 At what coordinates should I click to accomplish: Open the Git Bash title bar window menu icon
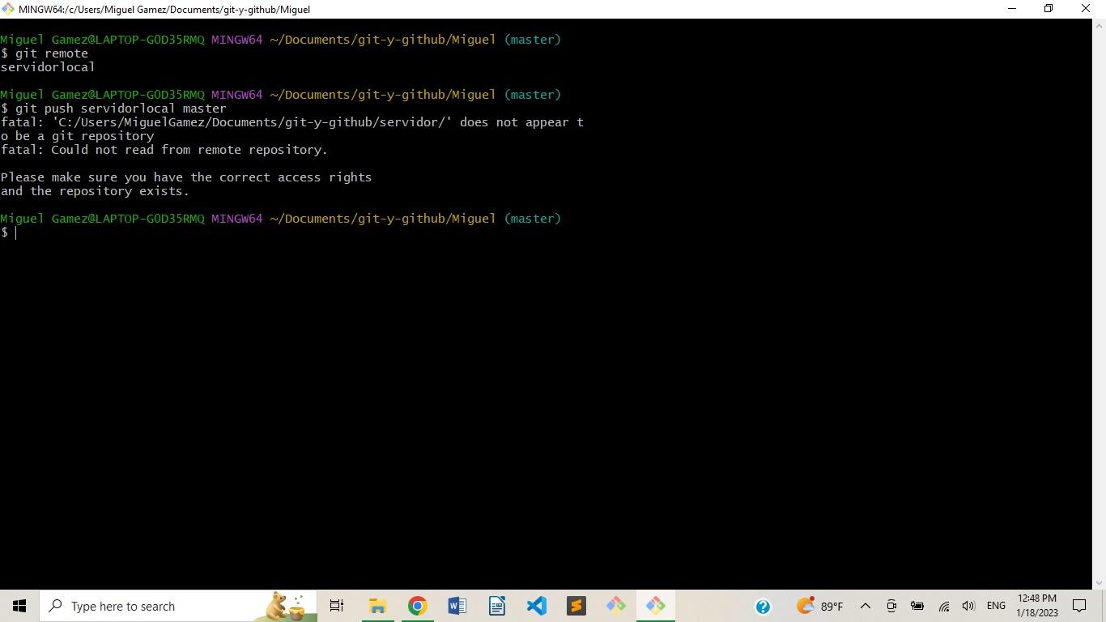coord(8,9)
